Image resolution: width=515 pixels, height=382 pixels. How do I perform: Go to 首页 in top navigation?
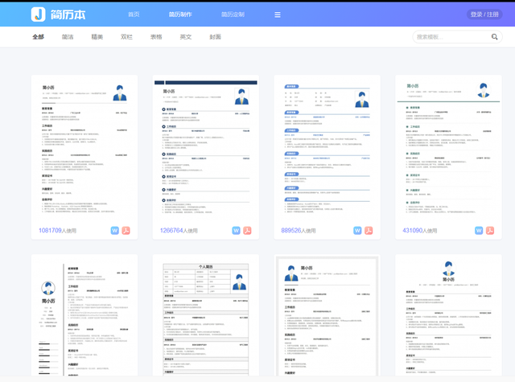(x=134, y=14)
